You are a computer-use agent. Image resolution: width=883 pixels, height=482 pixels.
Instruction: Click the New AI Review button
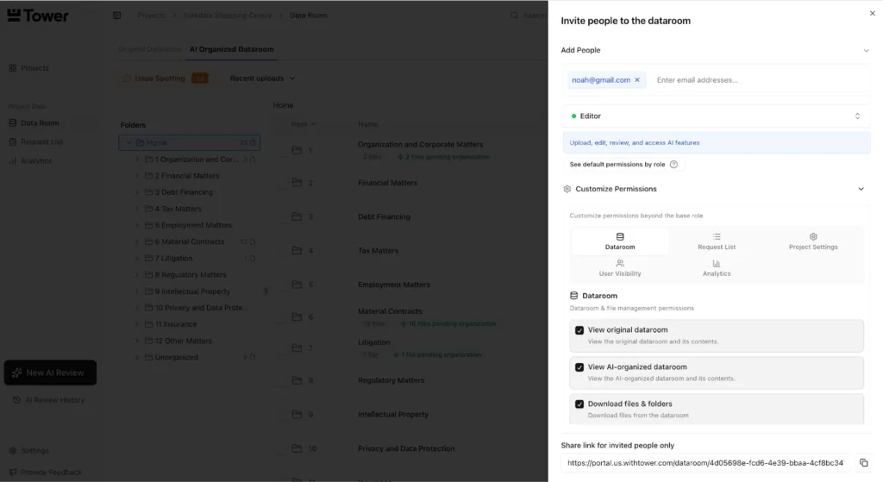pos(50,372)
